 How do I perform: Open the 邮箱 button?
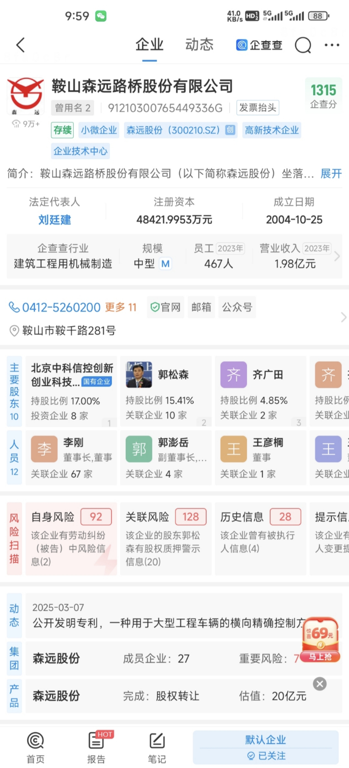pos(201,307)
